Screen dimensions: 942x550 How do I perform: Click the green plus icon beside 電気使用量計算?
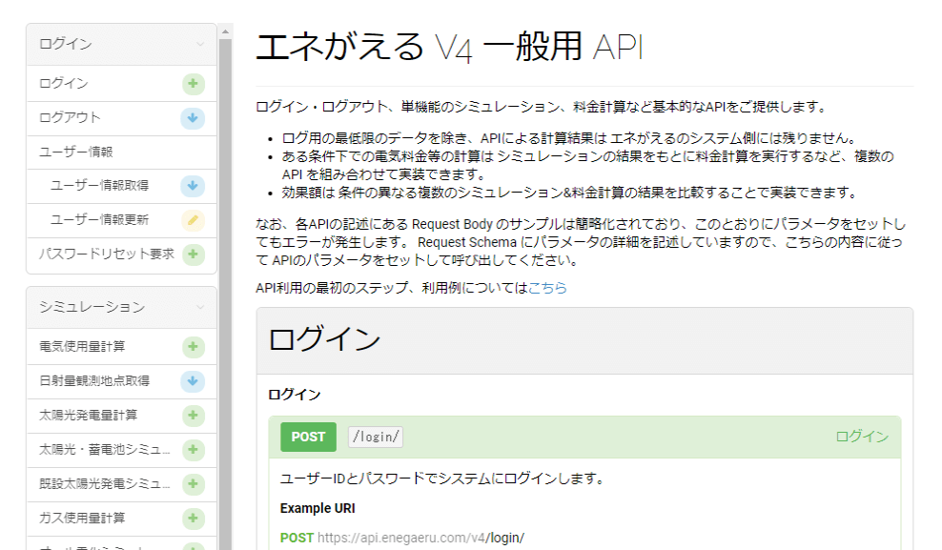click(x=193, y=346)
